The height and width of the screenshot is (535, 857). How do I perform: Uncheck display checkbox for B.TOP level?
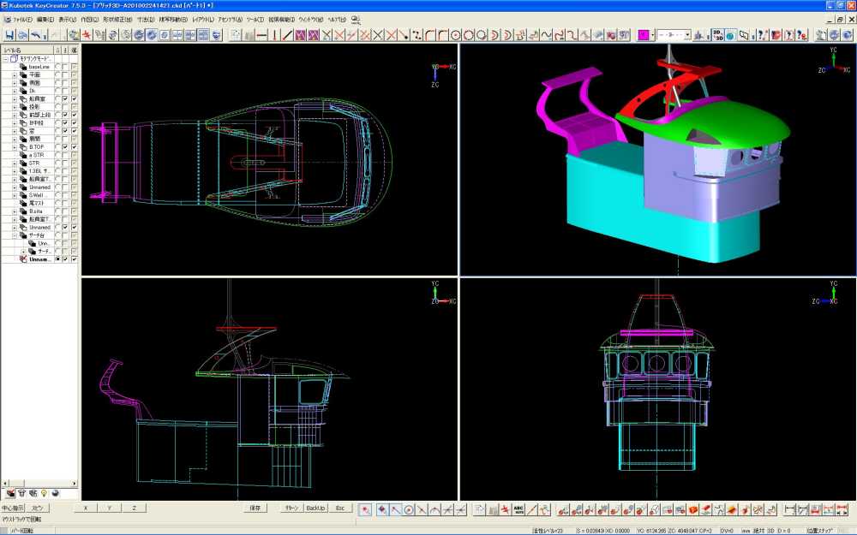click(65, 146)
